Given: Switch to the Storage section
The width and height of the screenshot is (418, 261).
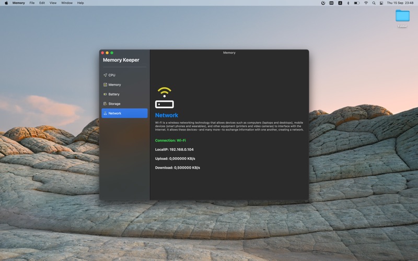Looking at the screenshot, I should 124,104.
